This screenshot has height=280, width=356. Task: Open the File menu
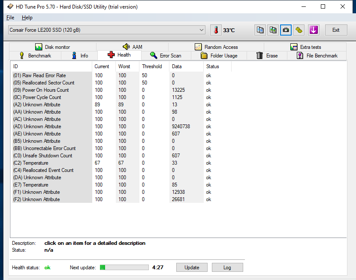point(10,18)
